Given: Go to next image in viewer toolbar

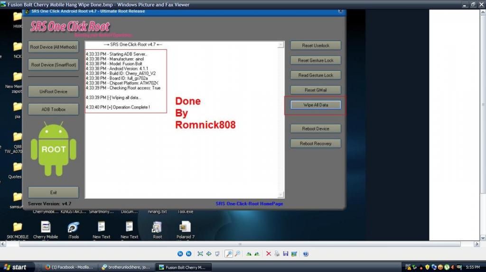Looking at the screenshot, I should (189, 254).
